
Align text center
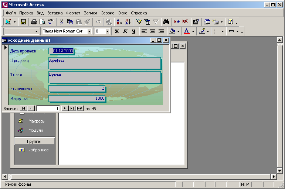click(153, 31)
